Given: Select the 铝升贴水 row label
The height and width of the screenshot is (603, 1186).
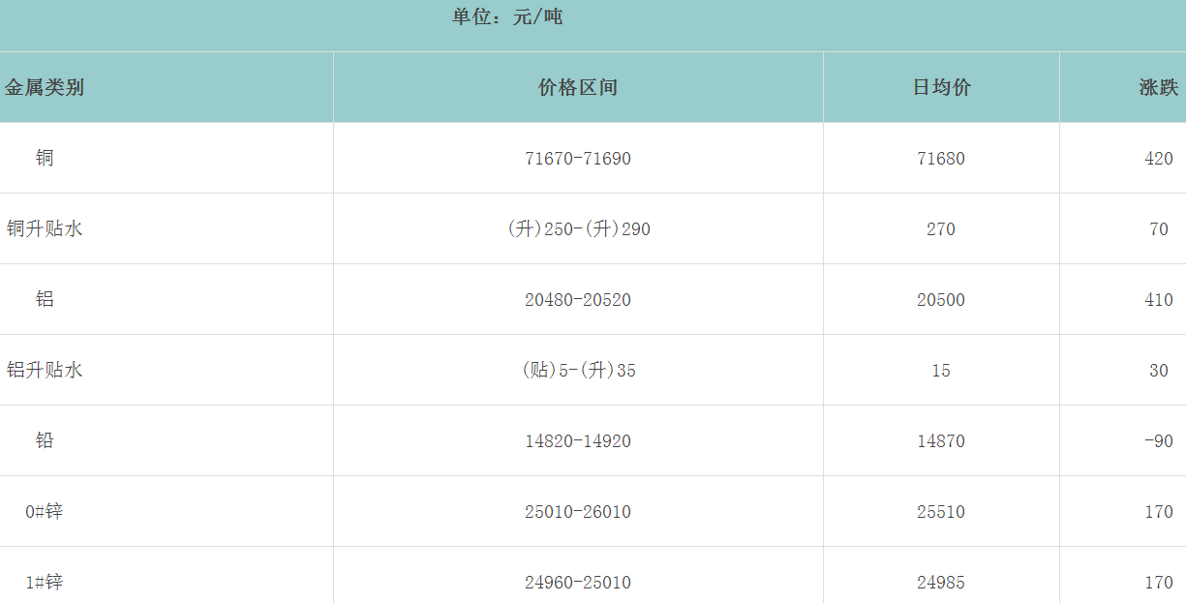Looking at the screenshot, I should tap(45, 370).
